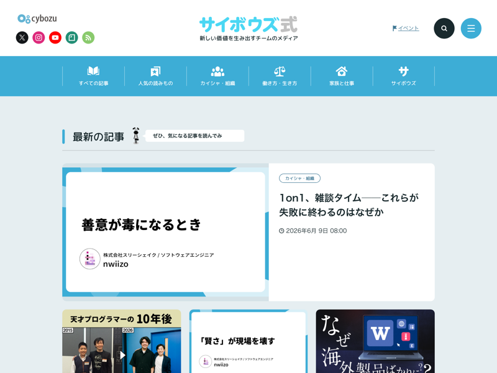Click the tagline 新しい価値を生み出すチームのメディア
This screenshot has height=373, width=497.
click(x=248, y=39)
